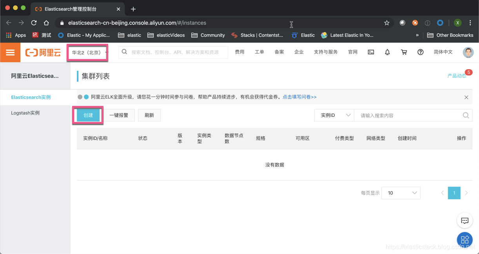Open the 简体中文 language selector

click(x=443, y=52)
